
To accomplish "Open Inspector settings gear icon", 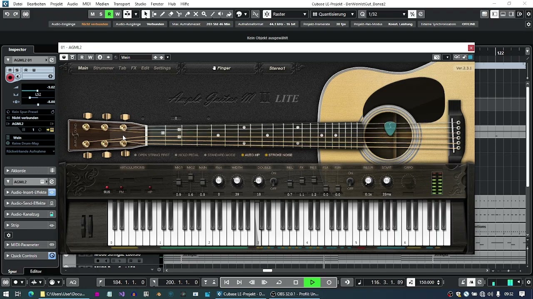I will [9, 235].
